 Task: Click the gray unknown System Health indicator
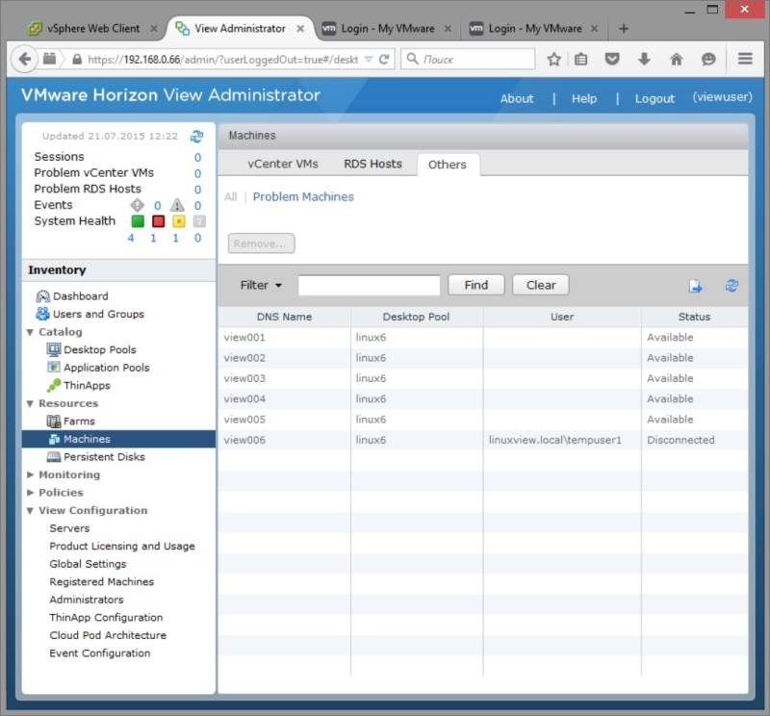(199, 221)
